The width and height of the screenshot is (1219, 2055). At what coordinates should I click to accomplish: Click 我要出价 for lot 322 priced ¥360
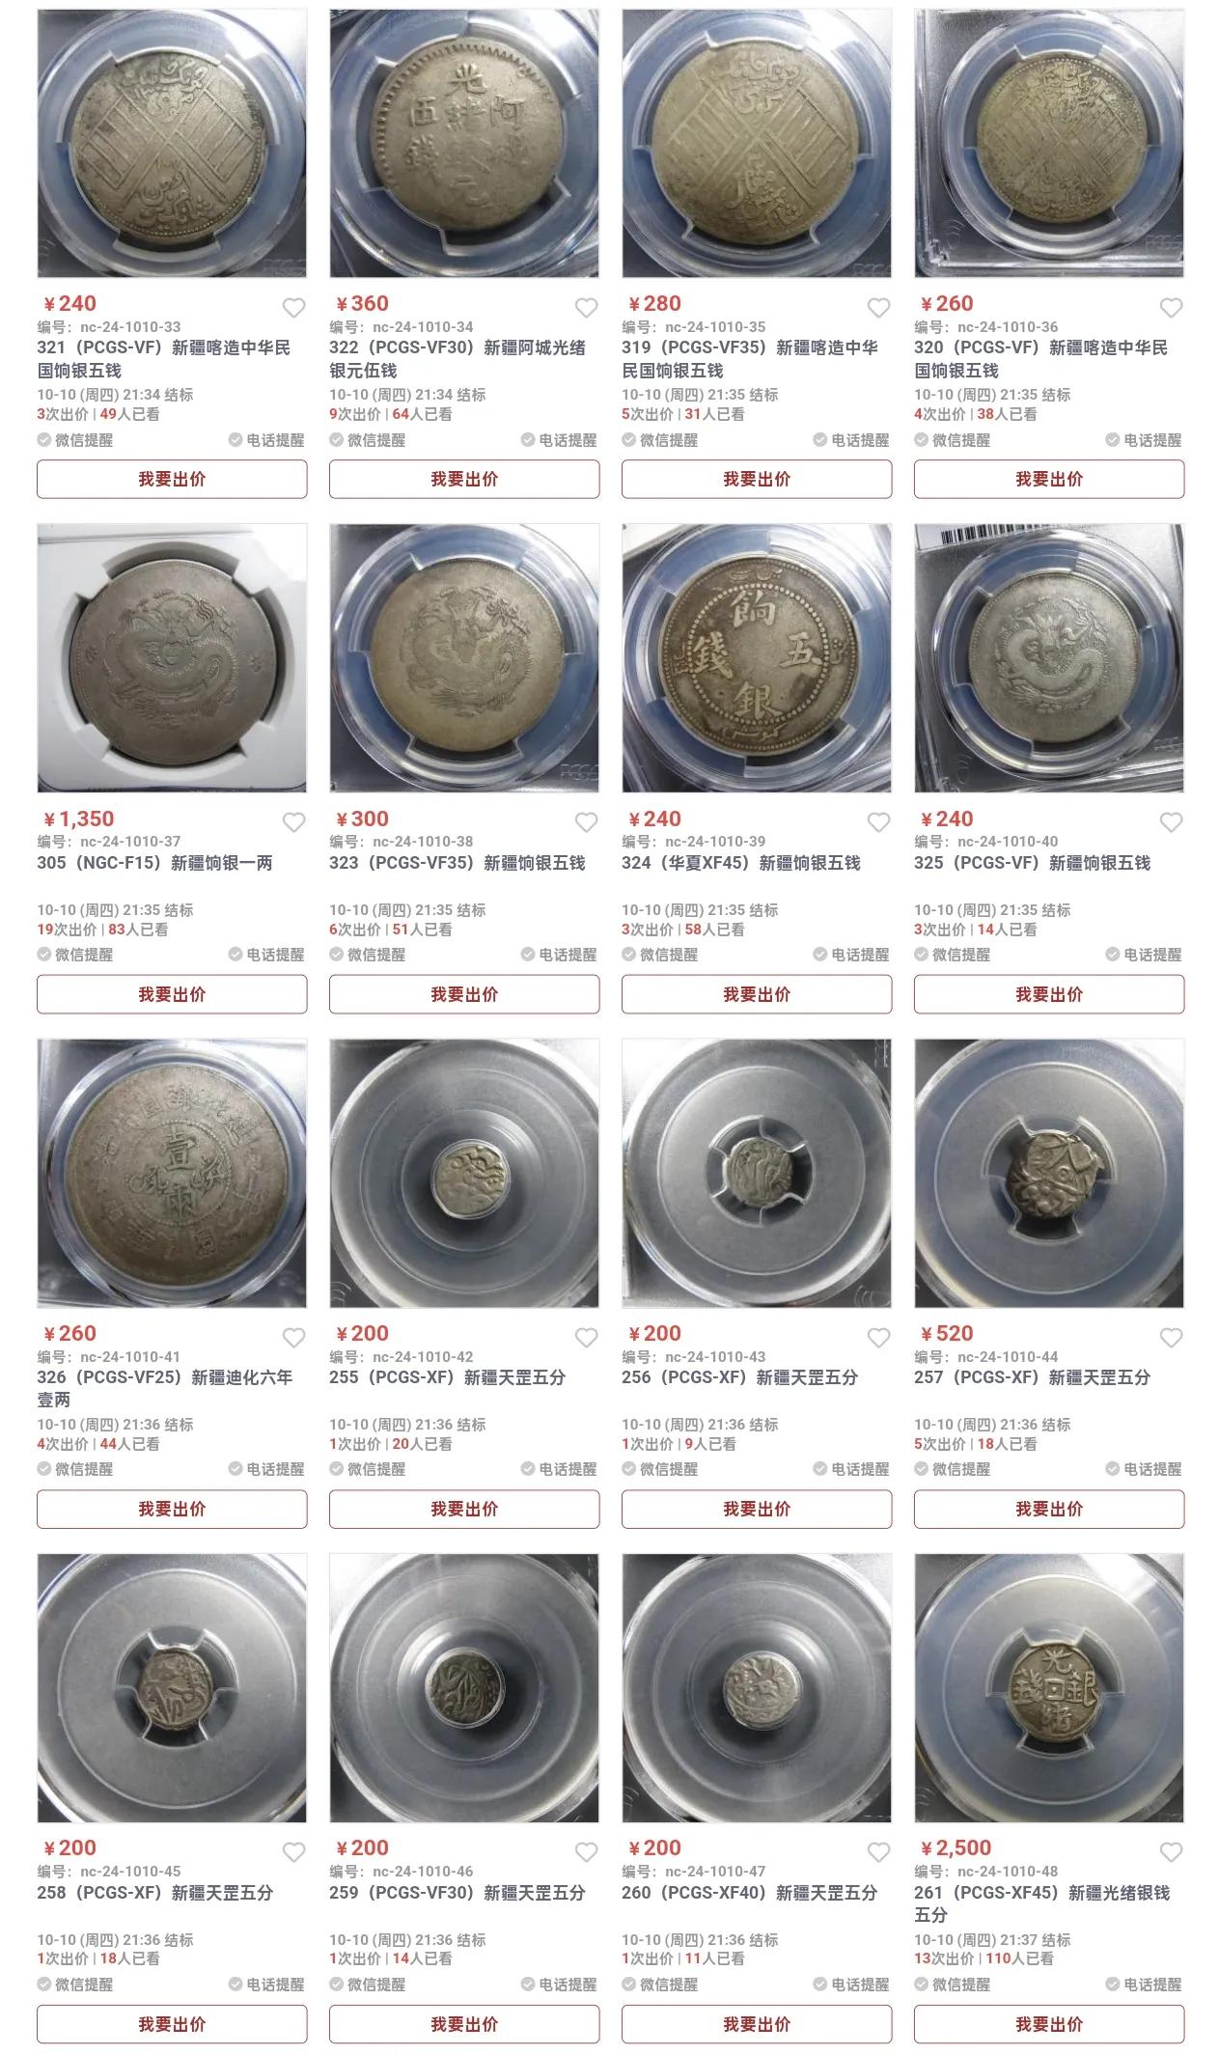coord(464,480)
